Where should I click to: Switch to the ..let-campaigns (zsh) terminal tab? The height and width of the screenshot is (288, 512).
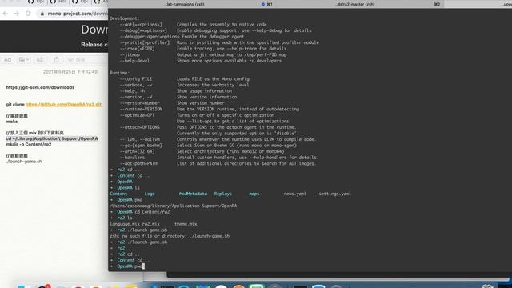pyautogui.click(x=185, y=4)
